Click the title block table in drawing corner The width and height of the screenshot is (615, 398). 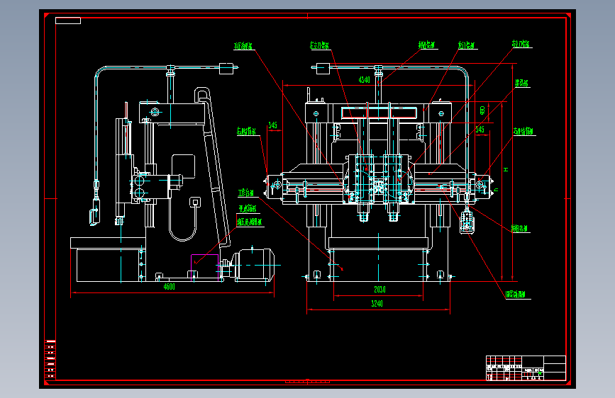526,368
